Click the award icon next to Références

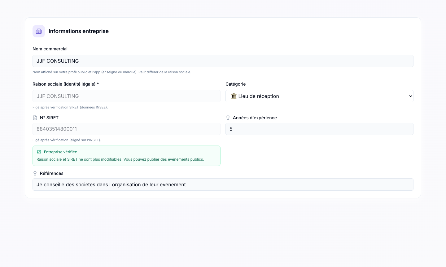click(35, 173)
